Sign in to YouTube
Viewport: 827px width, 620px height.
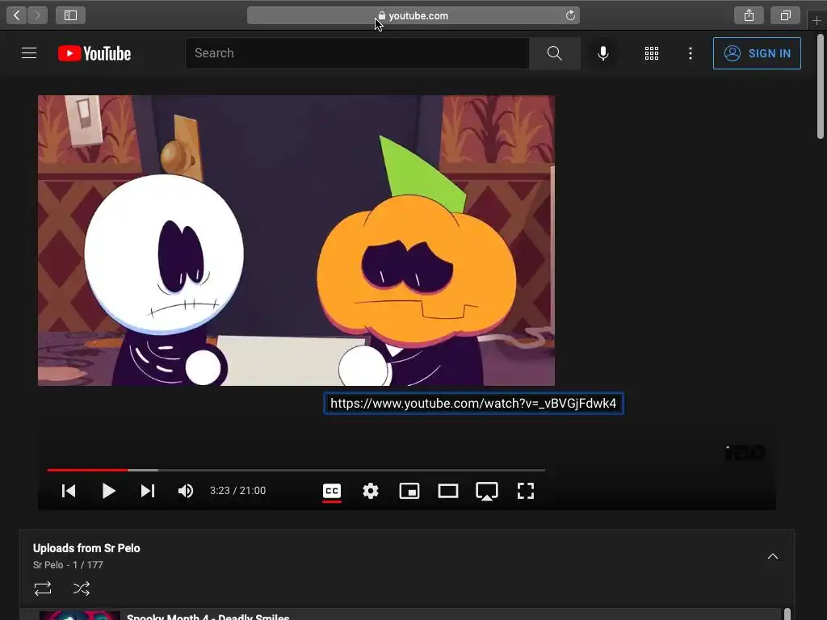pos(757,53)
